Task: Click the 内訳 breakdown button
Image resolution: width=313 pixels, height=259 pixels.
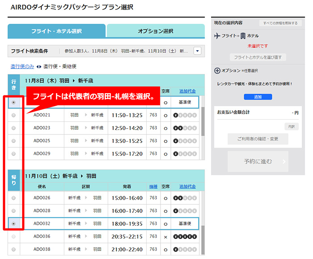Action: click(292, 127)
